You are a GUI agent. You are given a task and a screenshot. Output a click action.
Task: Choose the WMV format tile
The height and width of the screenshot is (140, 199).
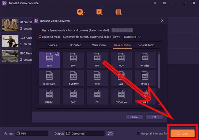(97, 78)
